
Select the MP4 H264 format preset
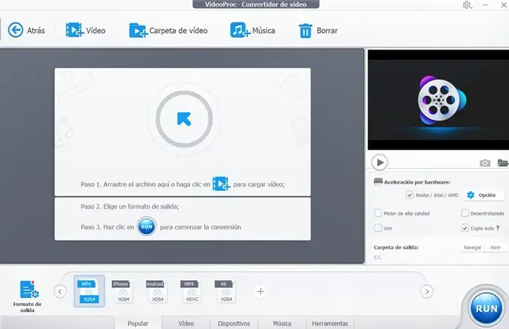coord(89,291)
